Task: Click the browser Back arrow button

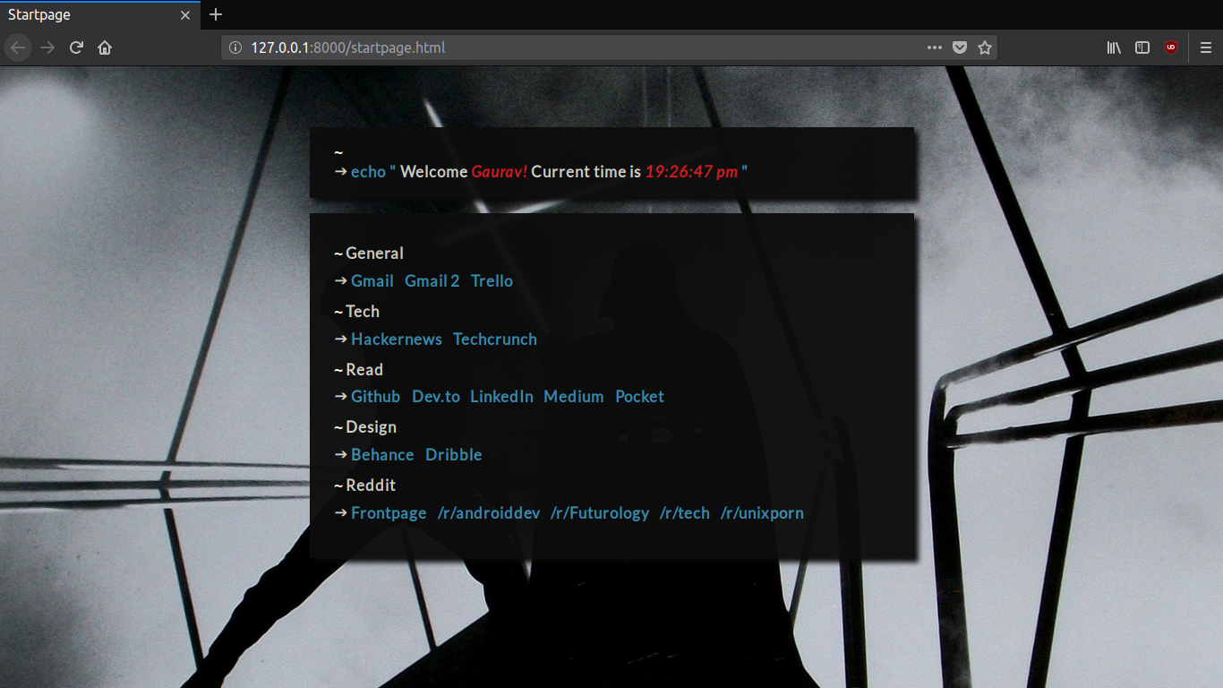Action: click(x=19, y=47)
